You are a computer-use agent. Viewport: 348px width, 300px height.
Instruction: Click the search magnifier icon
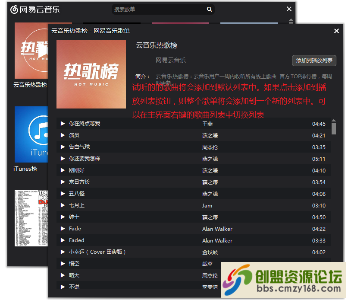pos(209,9)
